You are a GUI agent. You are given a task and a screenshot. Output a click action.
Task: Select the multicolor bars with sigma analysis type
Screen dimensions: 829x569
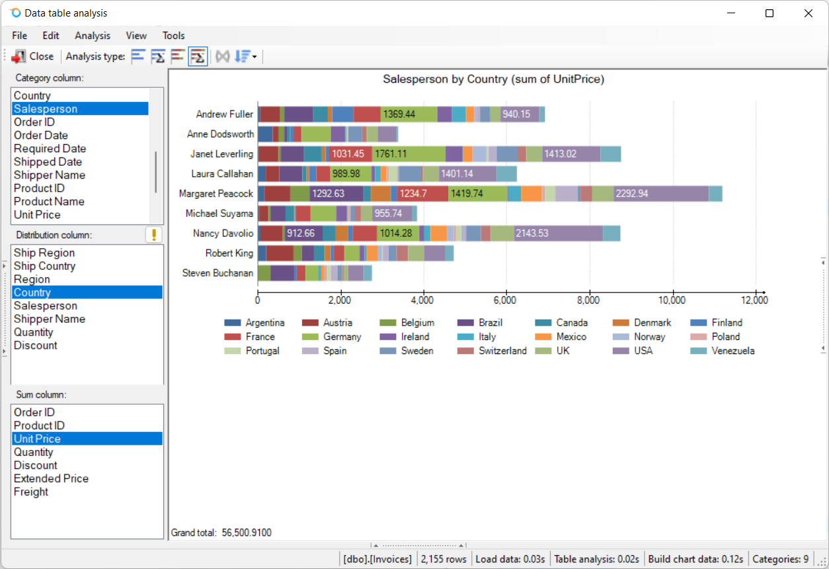(x=197, y=56)
